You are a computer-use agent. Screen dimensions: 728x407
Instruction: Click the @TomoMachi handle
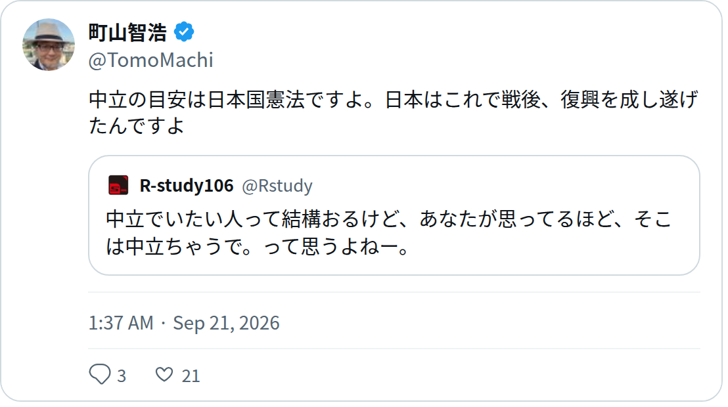151,60
